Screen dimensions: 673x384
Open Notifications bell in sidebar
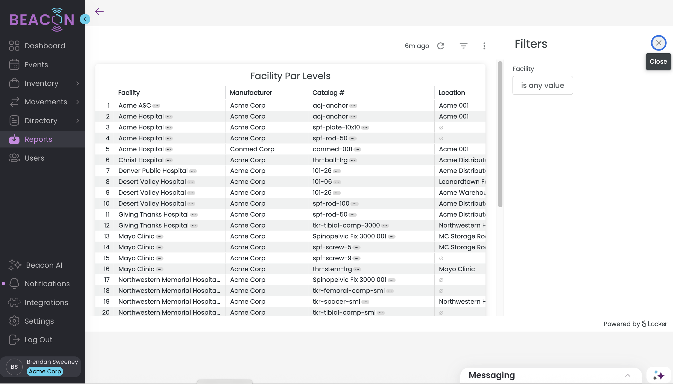14,283
